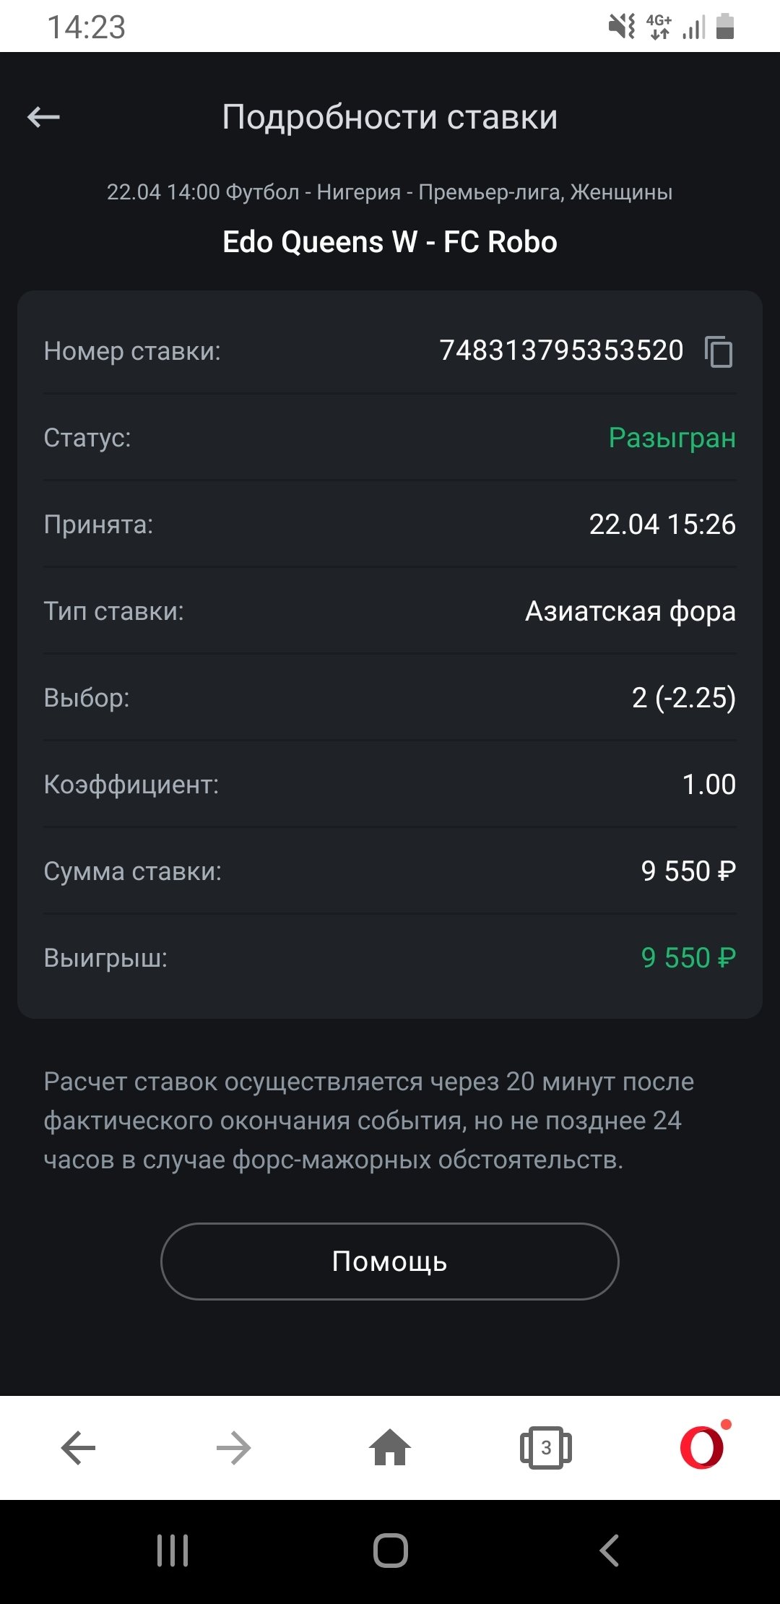Tap the bet number 748313795353520
This screenshot has height=1604, width=780.
[561, 350]
